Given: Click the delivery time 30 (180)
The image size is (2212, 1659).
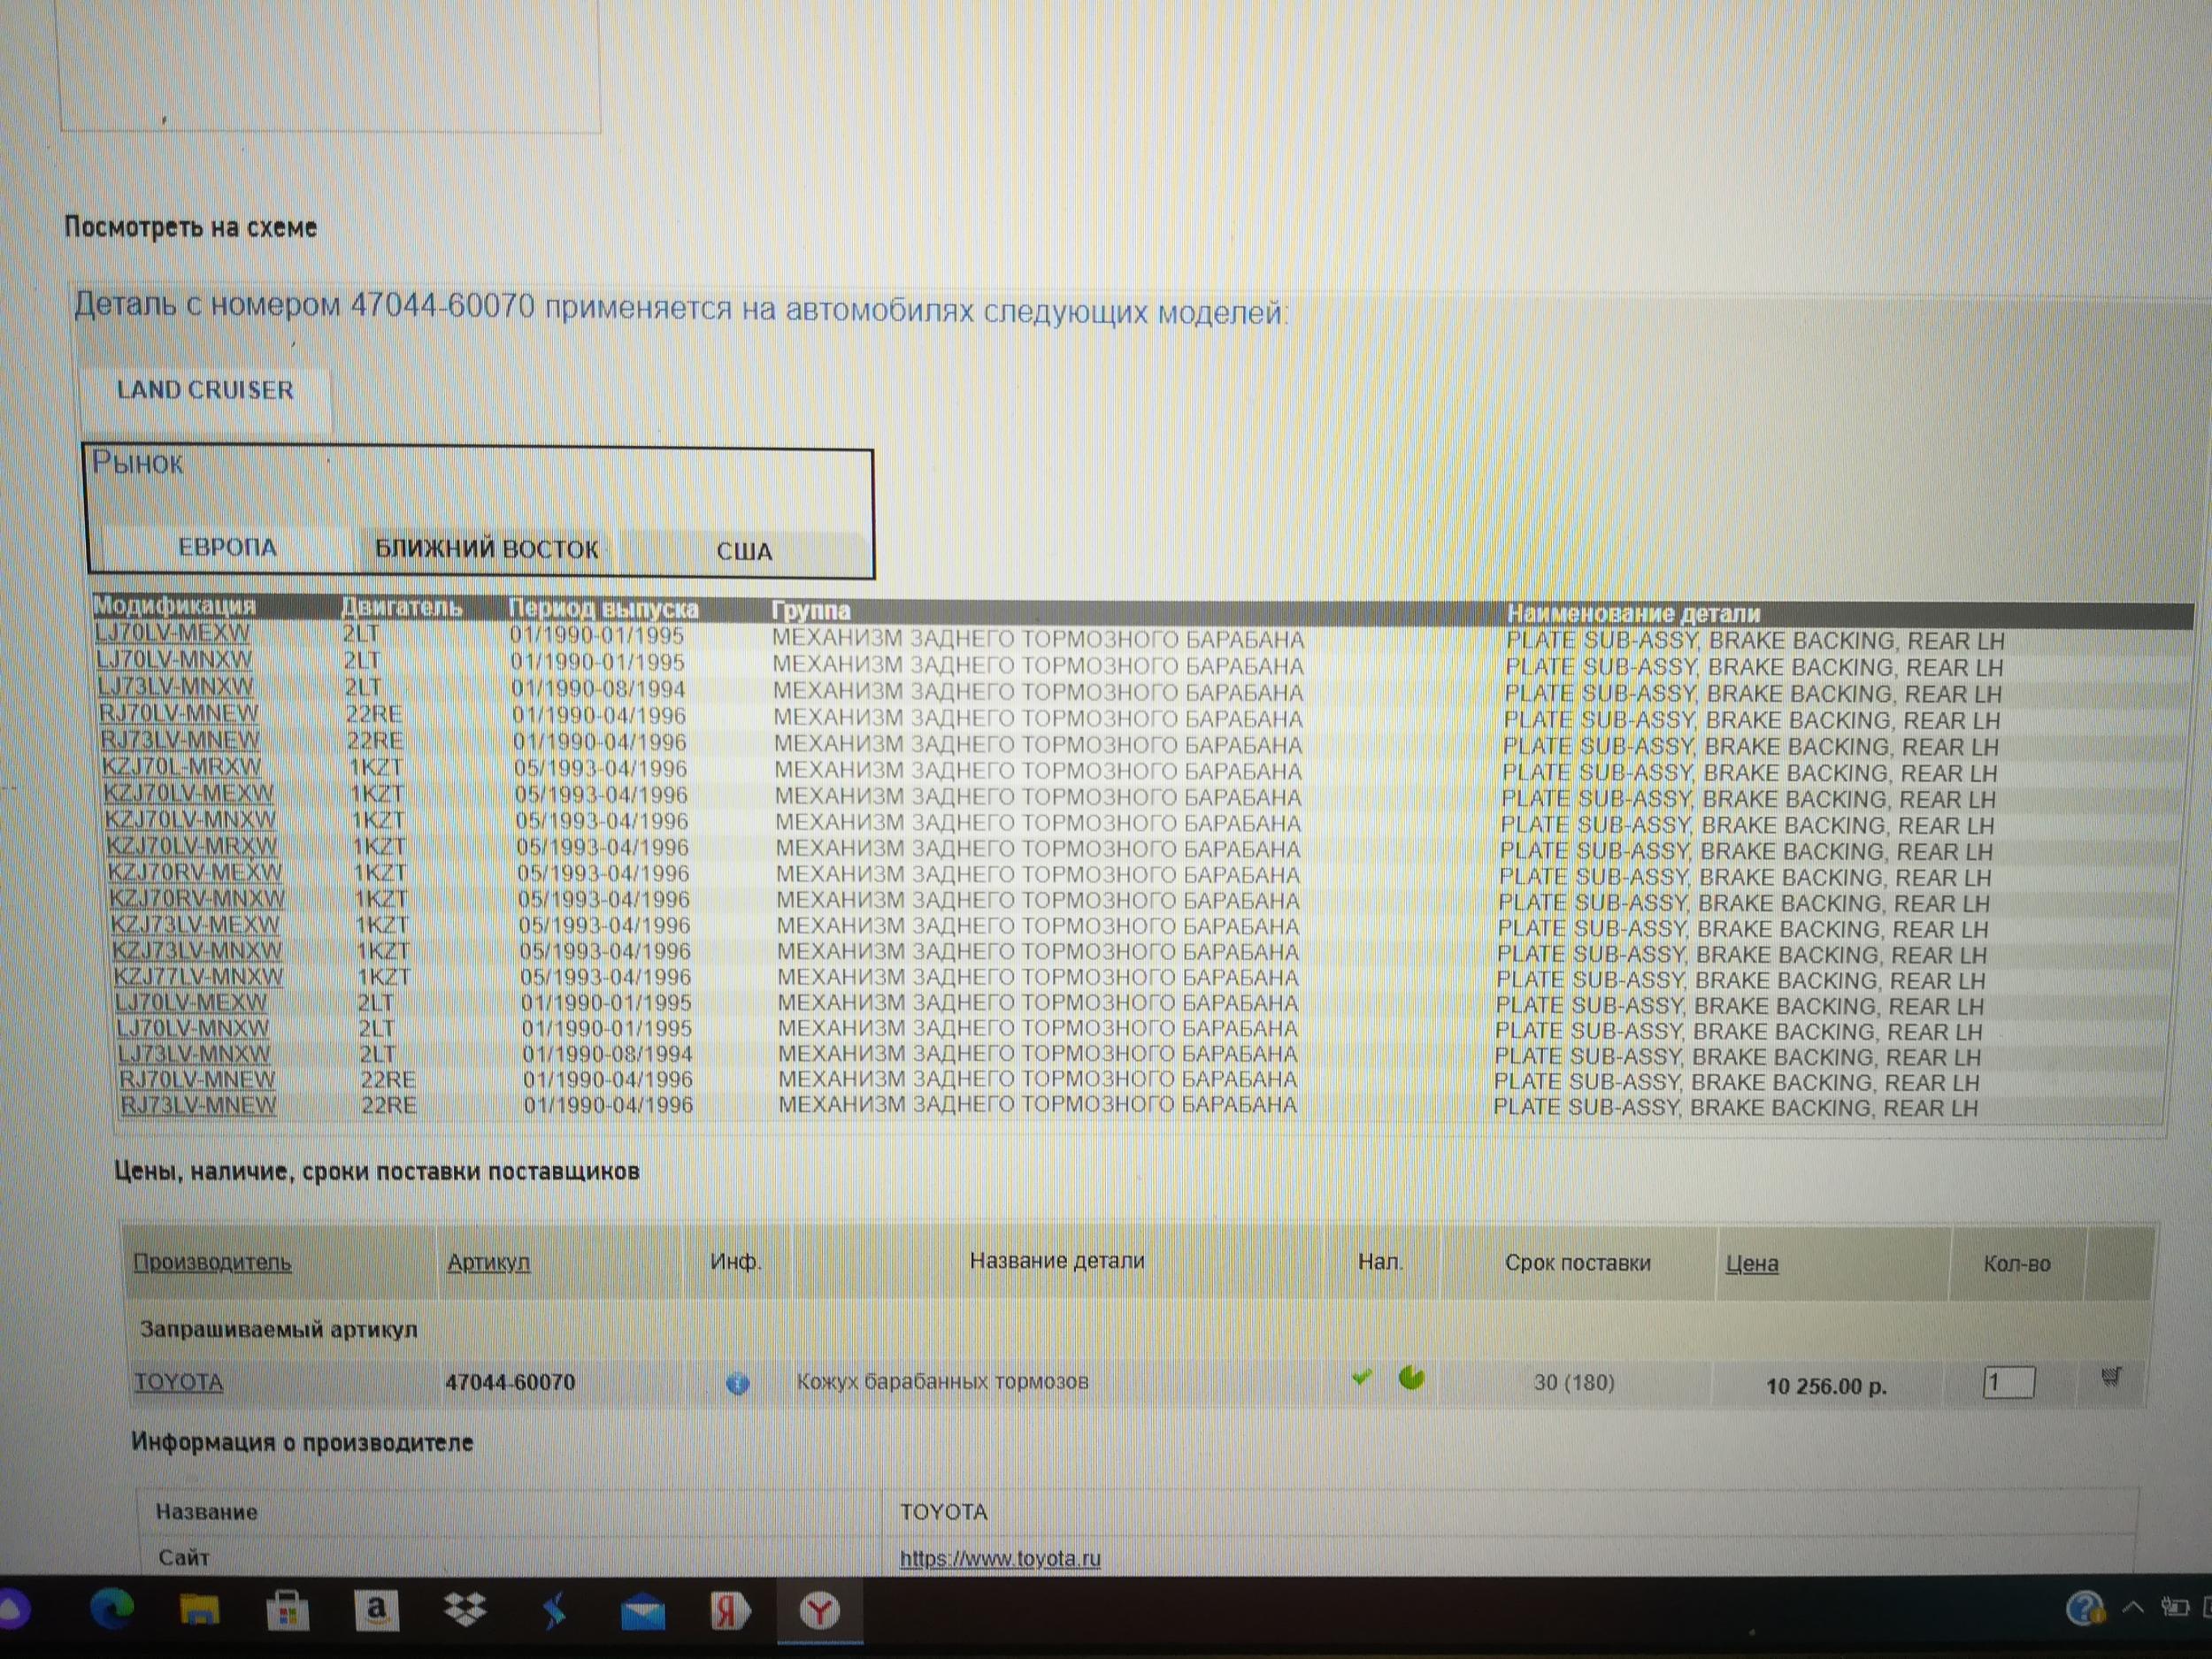Looking at the screenshot, I should point(1574,1383).
